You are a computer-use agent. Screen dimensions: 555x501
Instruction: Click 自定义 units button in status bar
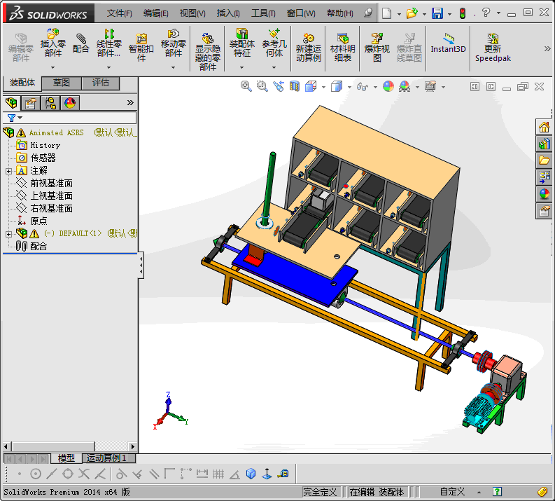click(452, 492)
